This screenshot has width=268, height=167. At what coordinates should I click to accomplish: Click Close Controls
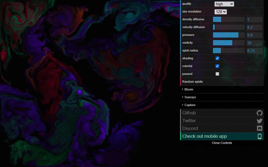222,143
